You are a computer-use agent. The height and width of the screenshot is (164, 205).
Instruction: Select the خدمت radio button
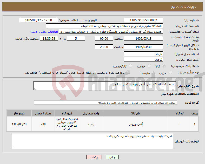click(149, 66)
